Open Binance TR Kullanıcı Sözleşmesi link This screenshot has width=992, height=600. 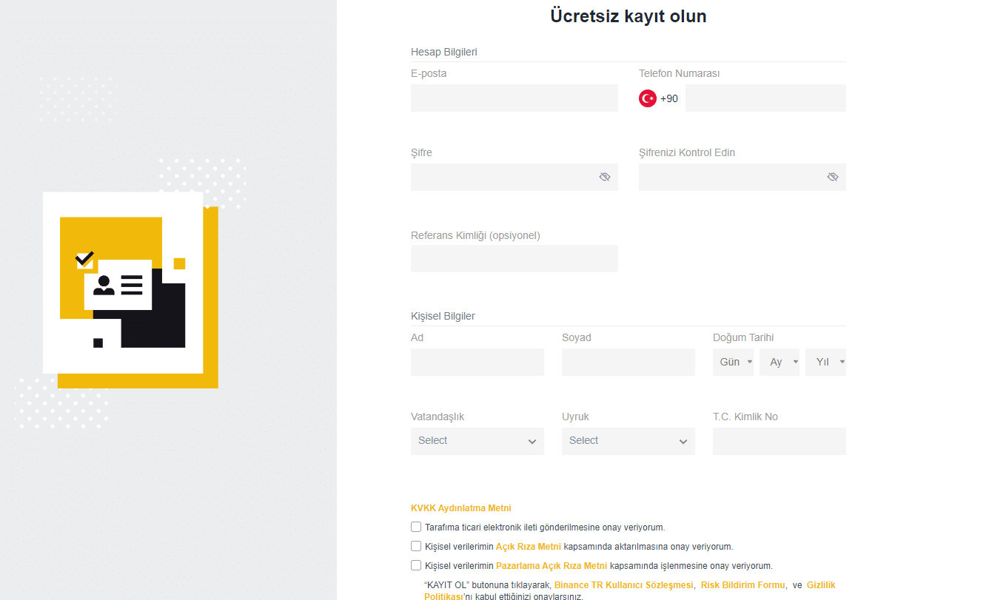coord(623,585)
